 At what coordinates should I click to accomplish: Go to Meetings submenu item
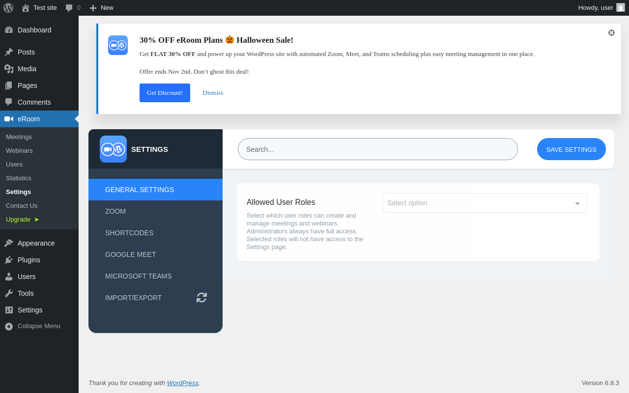(x=19, y=137)
